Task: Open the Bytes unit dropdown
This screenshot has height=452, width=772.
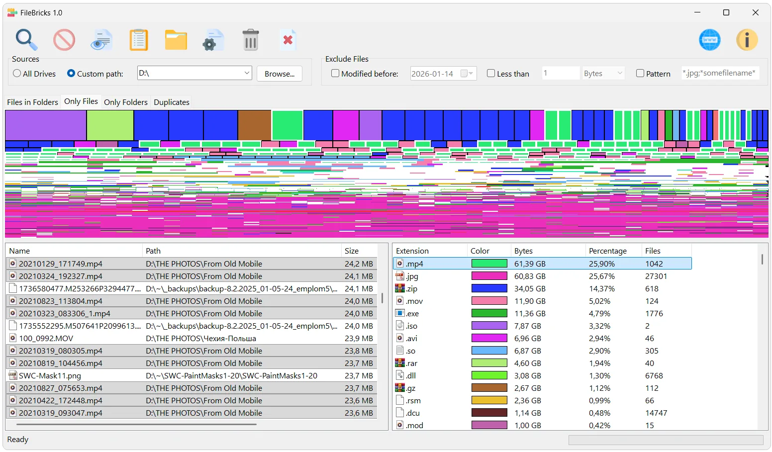Action: pos(603,74)
